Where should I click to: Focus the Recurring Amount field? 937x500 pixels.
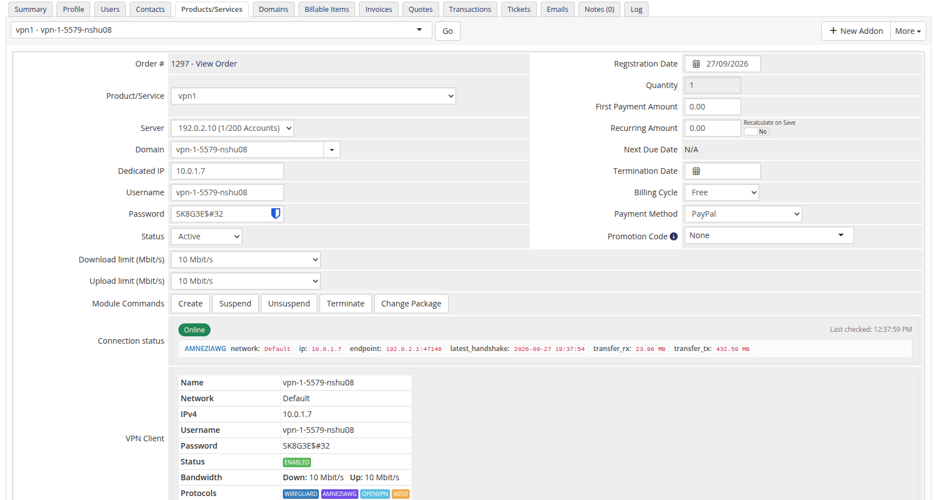click(x=713, y=128)
